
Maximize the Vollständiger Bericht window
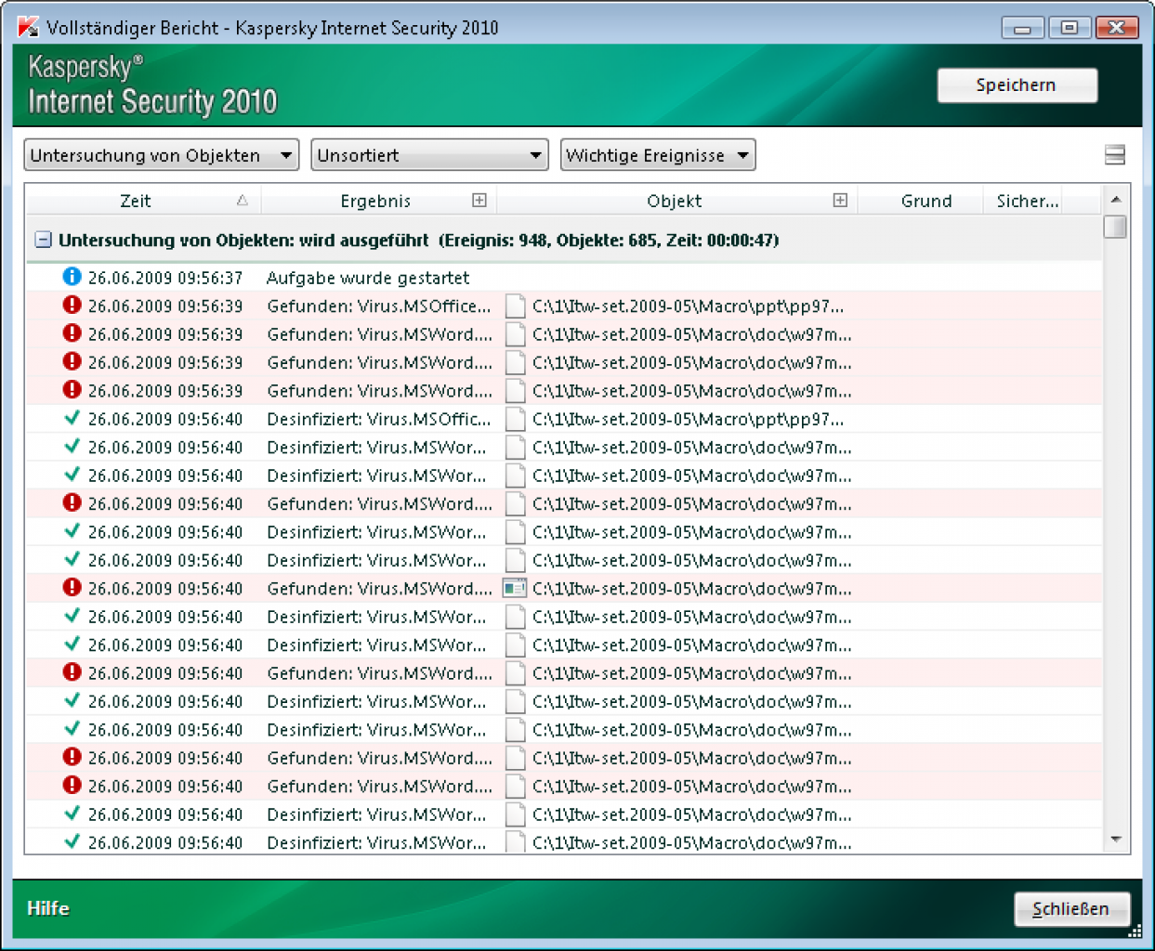[1070, 28]
